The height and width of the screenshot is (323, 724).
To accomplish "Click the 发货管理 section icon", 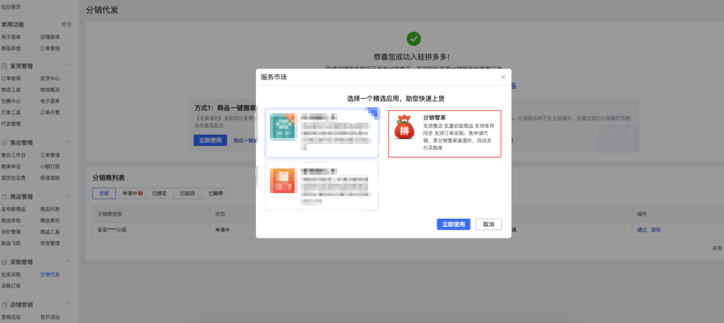I will pos(5,66).
